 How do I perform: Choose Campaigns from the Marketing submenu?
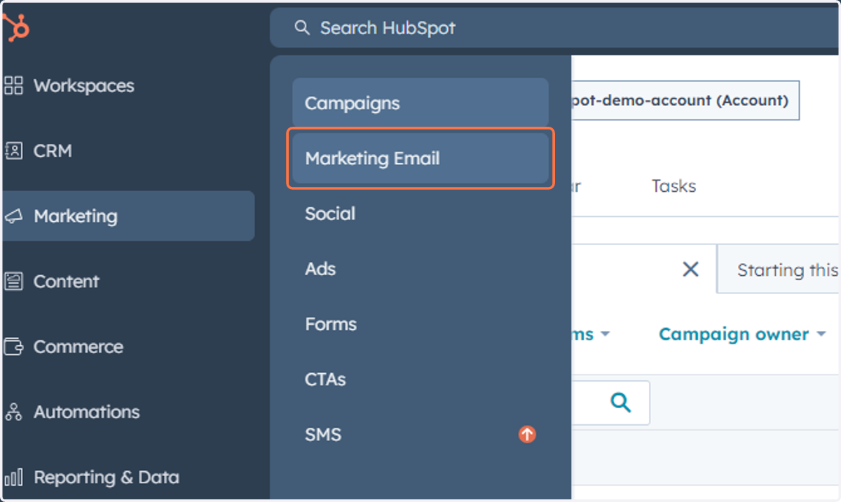[x=420, y=103]
